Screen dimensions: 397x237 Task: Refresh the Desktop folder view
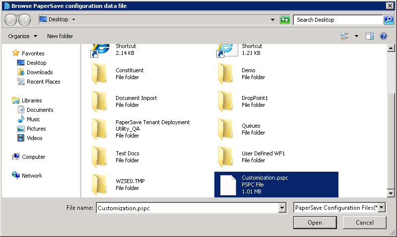tap(285, 20)
